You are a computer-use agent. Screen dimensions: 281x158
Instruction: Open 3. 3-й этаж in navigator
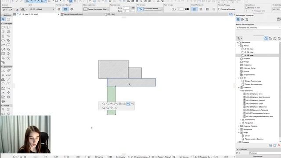[x=249, y=49]
